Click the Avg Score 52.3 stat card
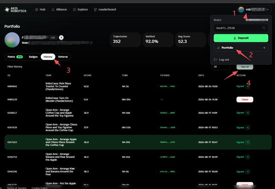 point(190,40)
